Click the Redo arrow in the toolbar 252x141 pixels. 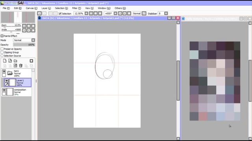click(44, 13)
